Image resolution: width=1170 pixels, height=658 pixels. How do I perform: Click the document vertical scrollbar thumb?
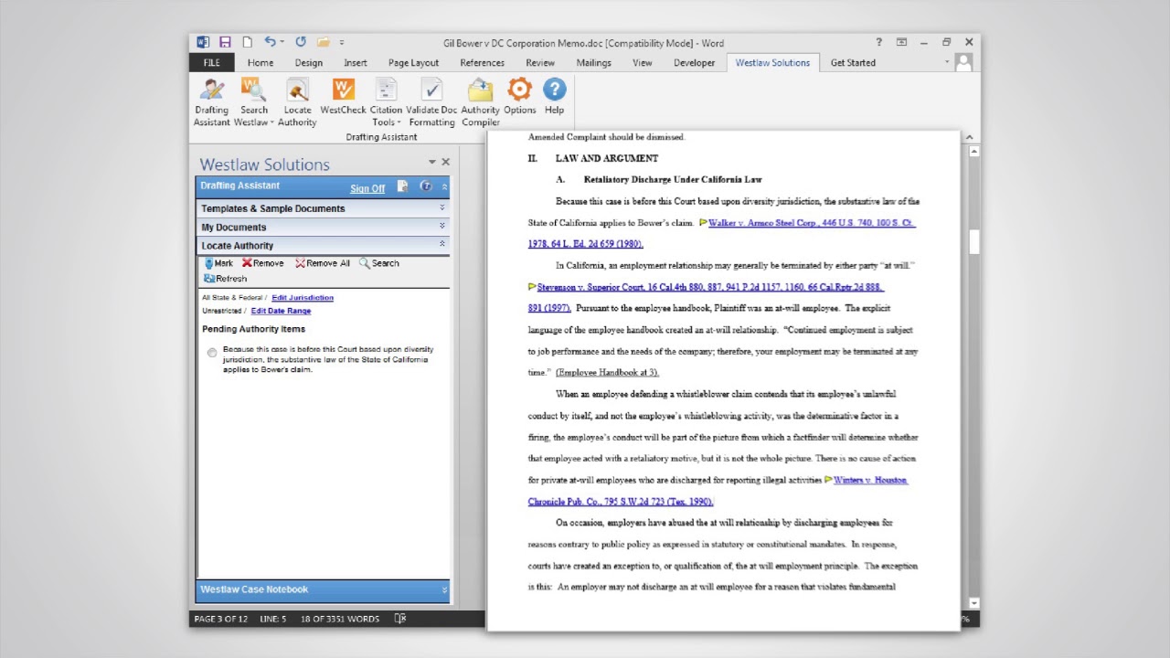pos(973,240)
